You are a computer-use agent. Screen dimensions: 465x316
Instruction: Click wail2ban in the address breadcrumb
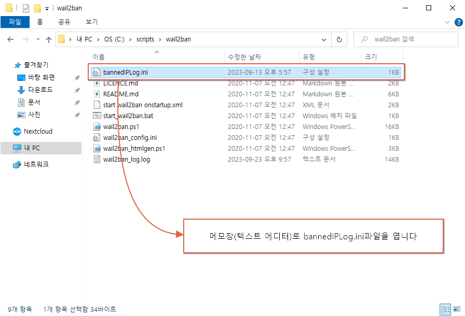[178, 39]
